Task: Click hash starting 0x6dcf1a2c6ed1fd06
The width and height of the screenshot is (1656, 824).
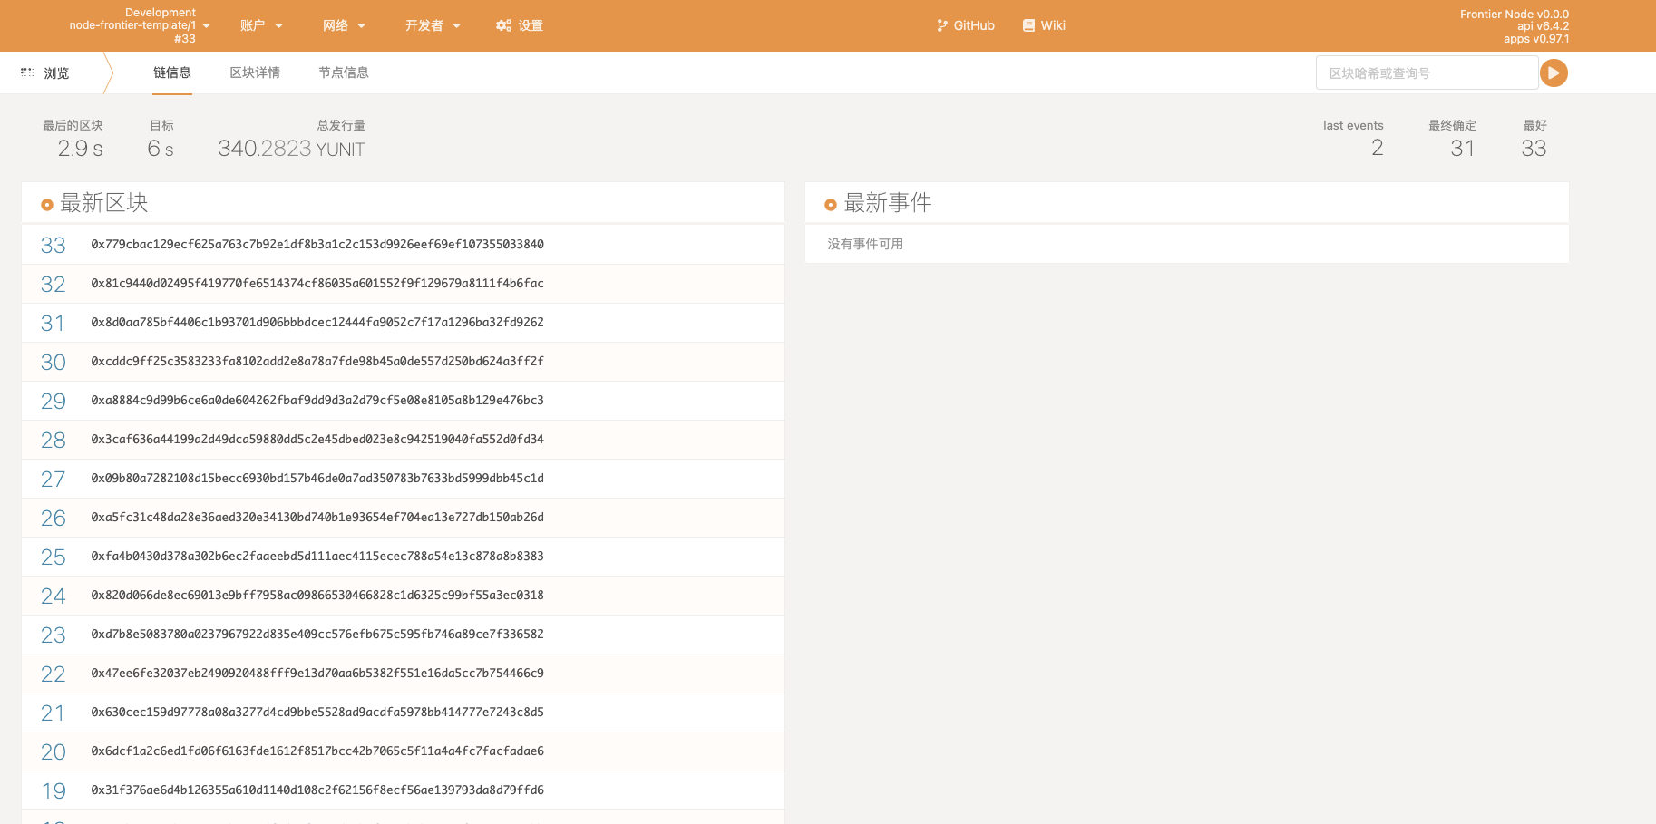Action: coord(317,751)
